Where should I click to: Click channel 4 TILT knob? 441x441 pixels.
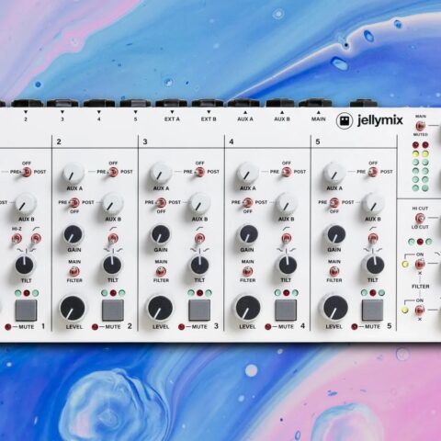pyautogui.click(x=287, y=265)
